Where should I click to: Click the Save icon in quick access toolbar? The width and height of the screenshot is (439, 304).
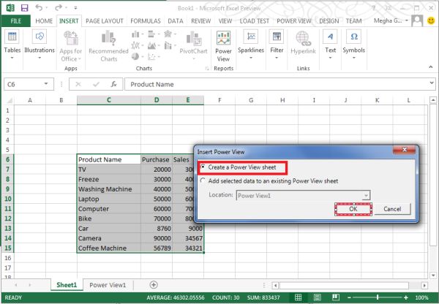[25, 8]
